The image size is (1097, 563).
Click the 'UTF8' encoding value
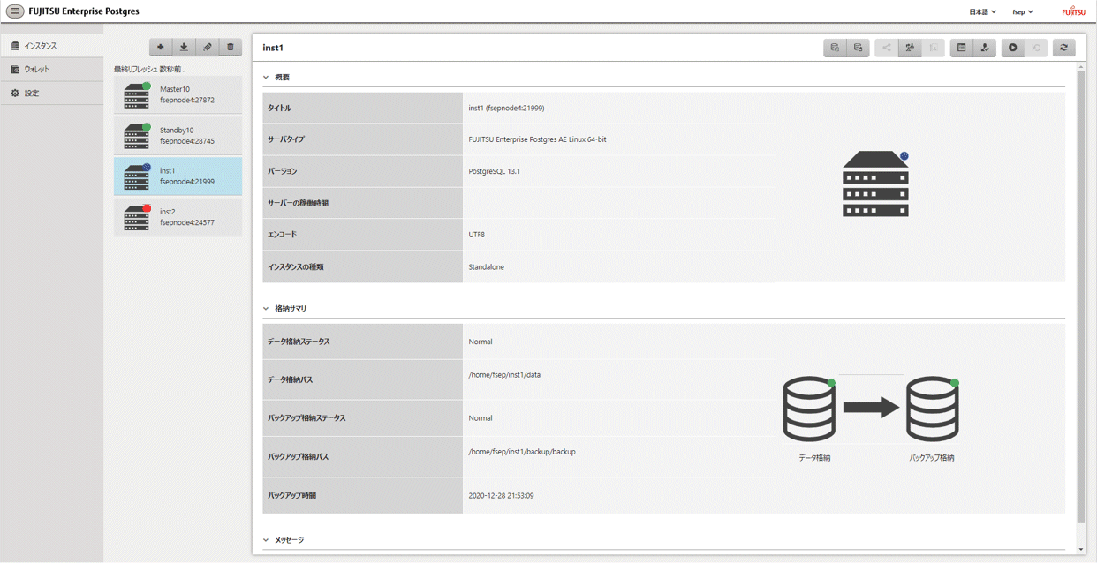(477, 235)
